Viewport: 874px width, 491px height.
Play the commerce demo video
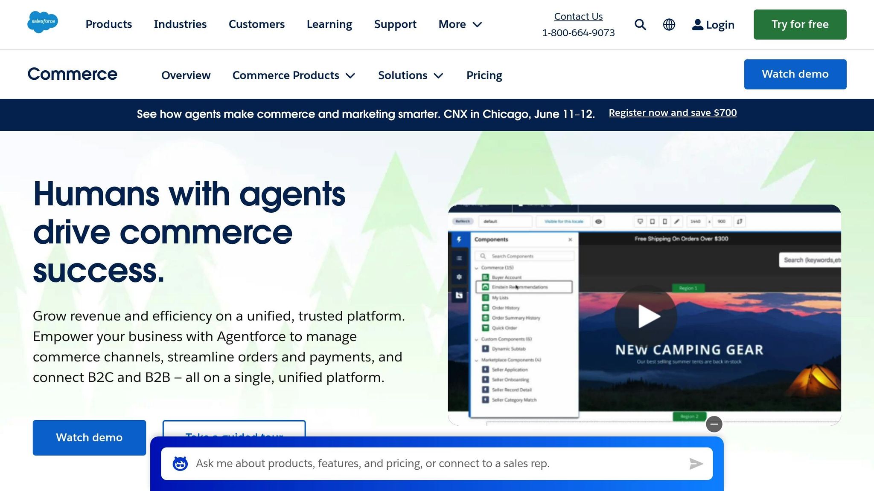click(646, 316)
